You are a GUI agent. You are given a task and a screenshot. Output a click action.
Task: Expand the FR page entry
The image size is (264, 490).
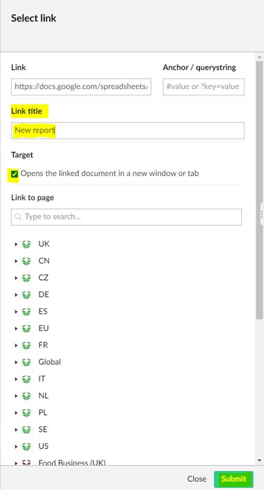pyautogui.click(x=16, y=345)
